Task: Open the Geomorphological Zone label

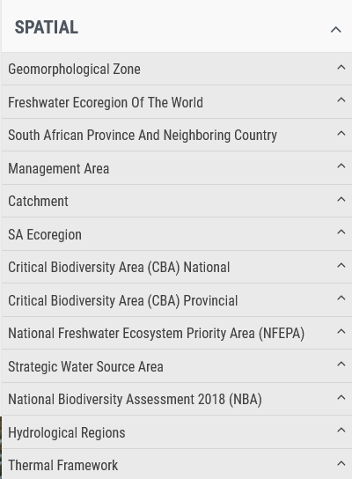Action: click(74, 69)
